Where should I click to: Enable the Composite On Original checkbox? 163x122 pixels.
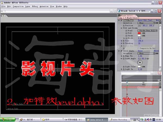138,48
